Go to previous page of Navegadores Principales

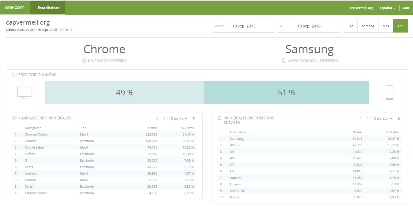(157, 118)
